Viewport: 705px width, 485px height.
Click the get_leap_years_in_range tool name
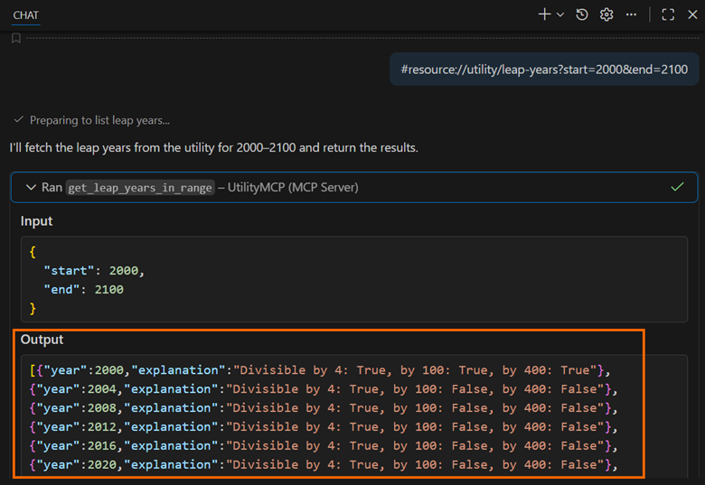[140, 188]
